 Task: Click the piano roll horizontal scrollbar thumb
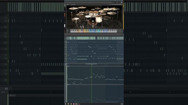pyautogui.click(x=91, y=64)
